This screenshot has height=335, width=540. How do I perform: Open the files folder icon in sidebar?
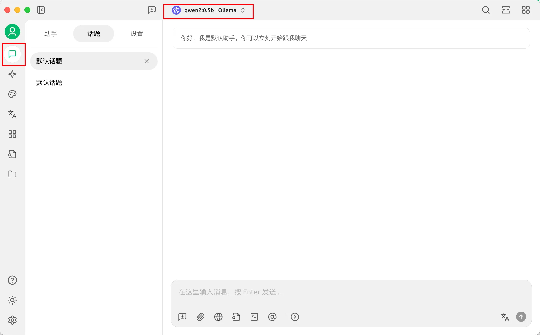[x=12, y=174]
